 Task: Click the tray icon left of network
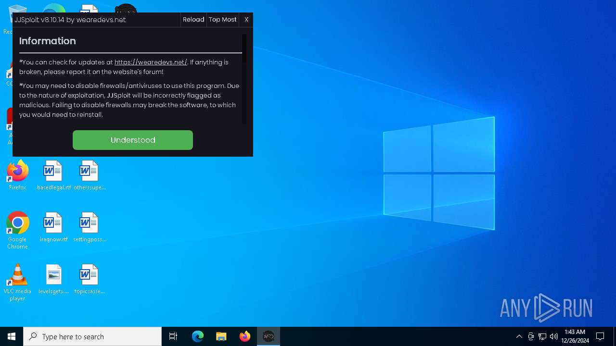point(531,336)
